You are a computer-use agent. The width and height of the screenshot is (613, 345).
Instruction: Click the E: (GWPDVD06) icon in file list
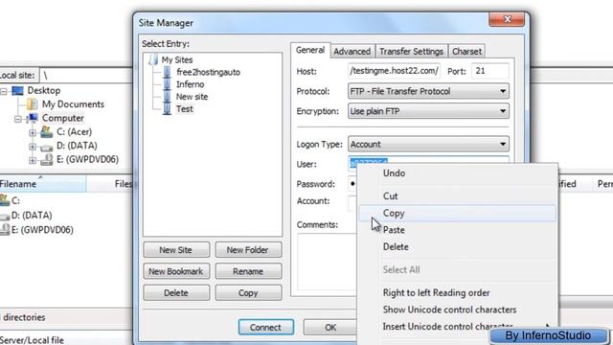pos(5,230)
